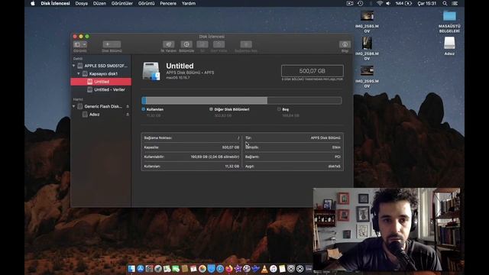Click the Kapasite row value
The width and height of the screenshot is (489, 275).
tap(231, 147)
